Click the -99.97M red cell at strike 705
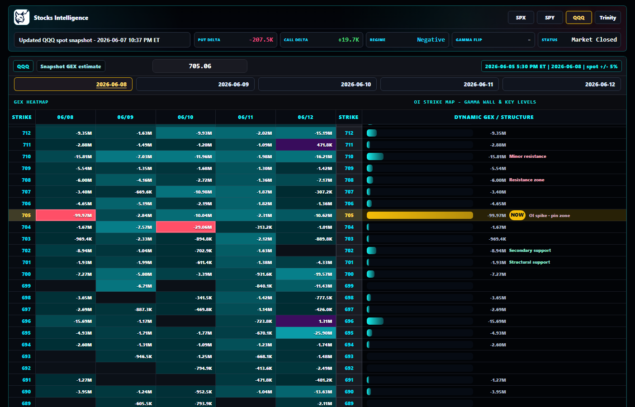This screenshot has width=635, height=407. click(66, 215)
